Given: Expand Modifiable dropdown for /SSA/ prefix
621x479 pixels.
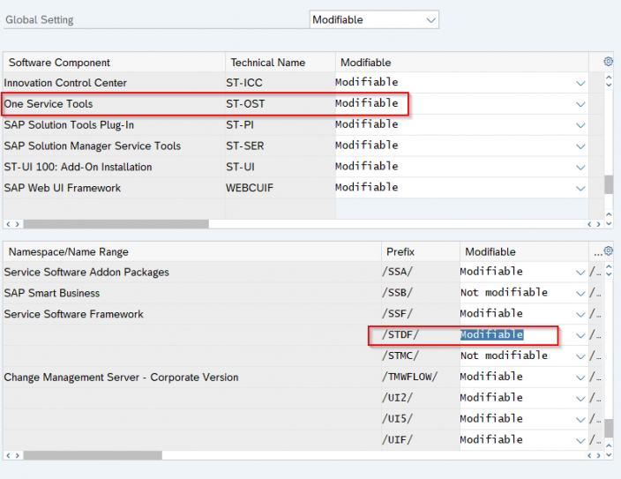Looking at the screenshot, I should (x=580, y=273).
